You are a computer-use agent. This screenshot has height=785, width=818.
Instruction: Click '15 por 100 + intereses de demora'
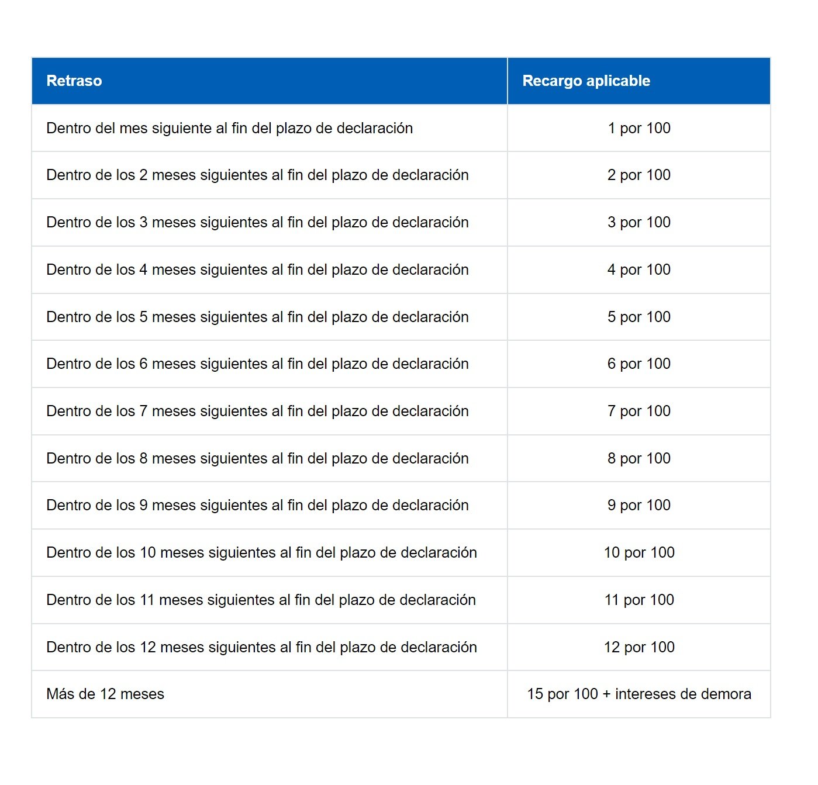tap(638, 694)
